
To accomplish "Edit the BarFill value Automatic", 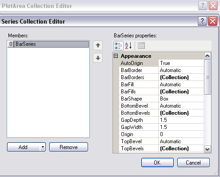I will click(181, 84).
